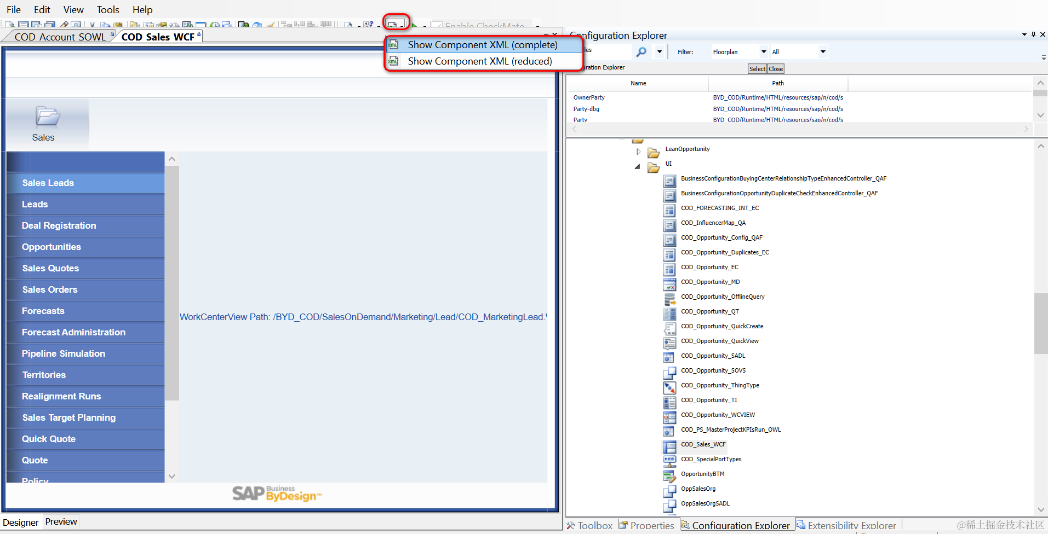
Task: Select the Forecast Administration view
Action: [x=85, y=332]
